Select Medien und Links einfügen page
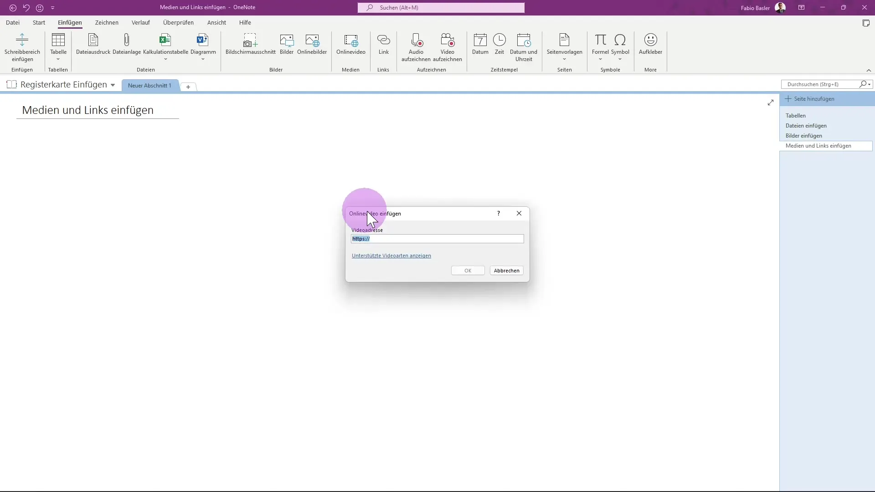The width and height of the screenshot is (875, 492). coord(818,145)
